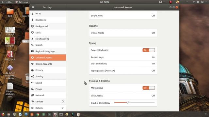Open file_2.pdf on the desktop
Screen dimensions: 209x117
(10, 56)
